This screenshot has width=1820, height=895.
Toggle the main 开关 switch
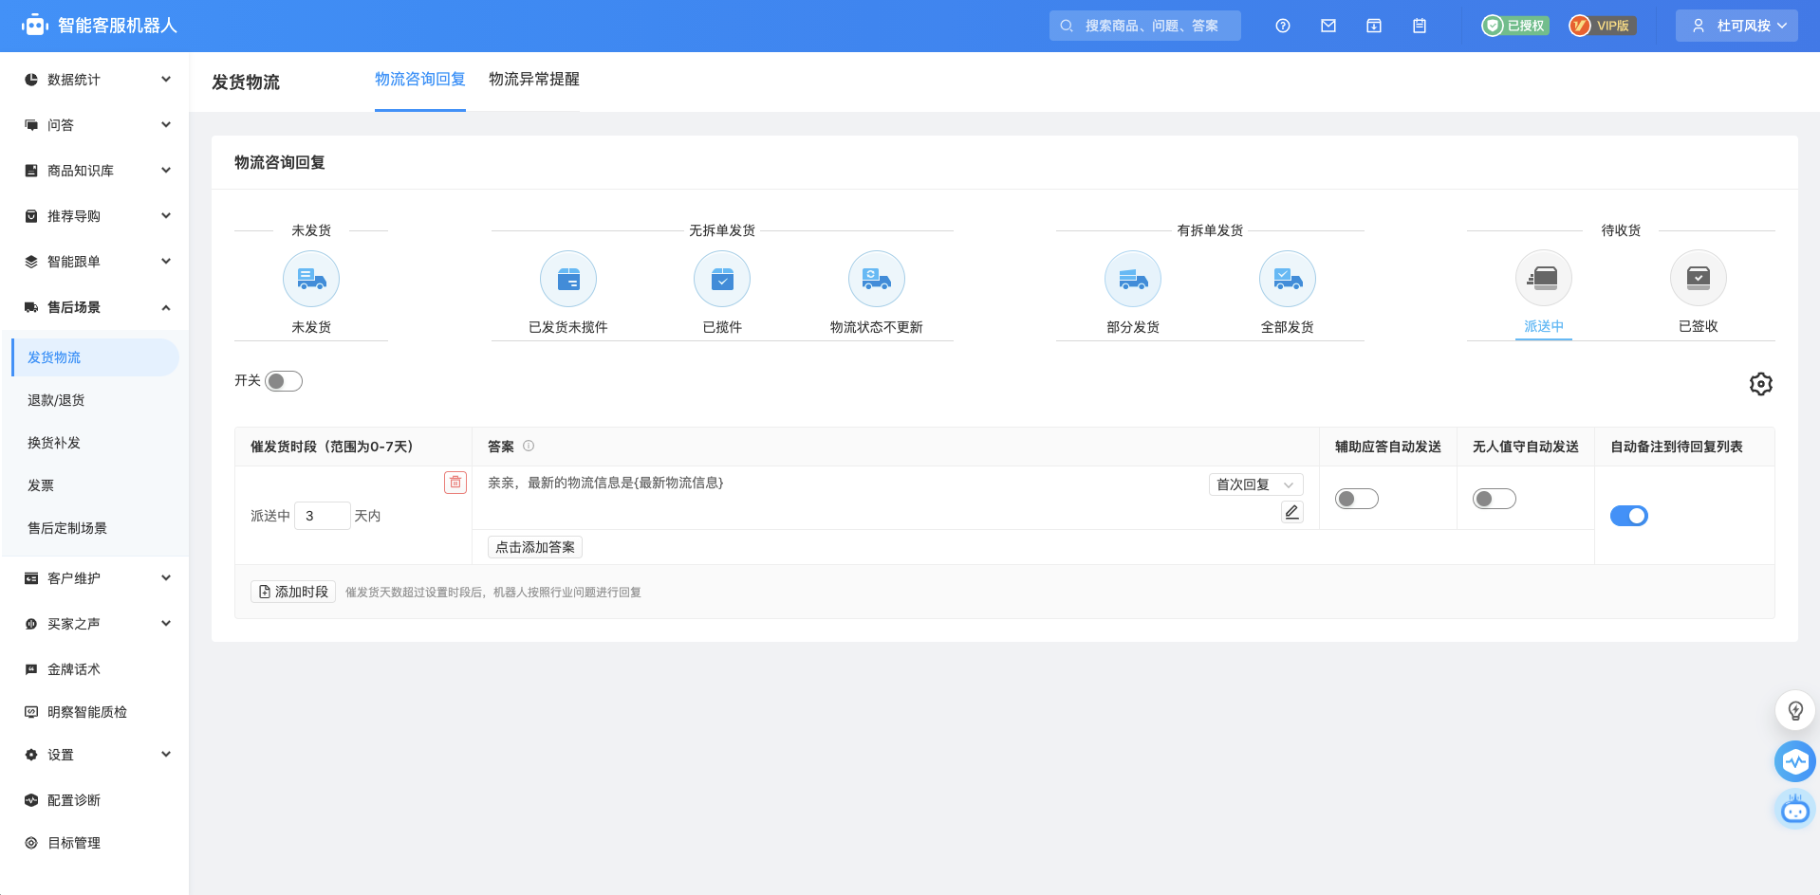(x=284, y=381)
